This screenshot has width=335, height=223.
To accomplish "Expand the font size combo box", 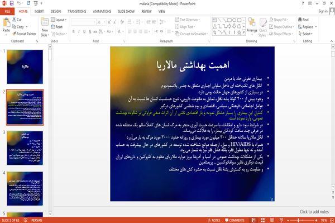I will pyautogui.click(x=104, y=22).
